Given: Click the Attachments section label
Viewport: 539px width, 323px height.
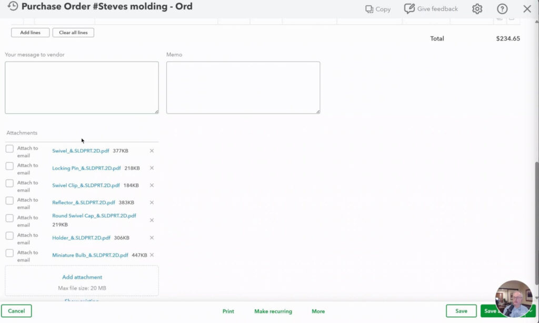Looking at the screenshot, I should click(x=22, y=133).
